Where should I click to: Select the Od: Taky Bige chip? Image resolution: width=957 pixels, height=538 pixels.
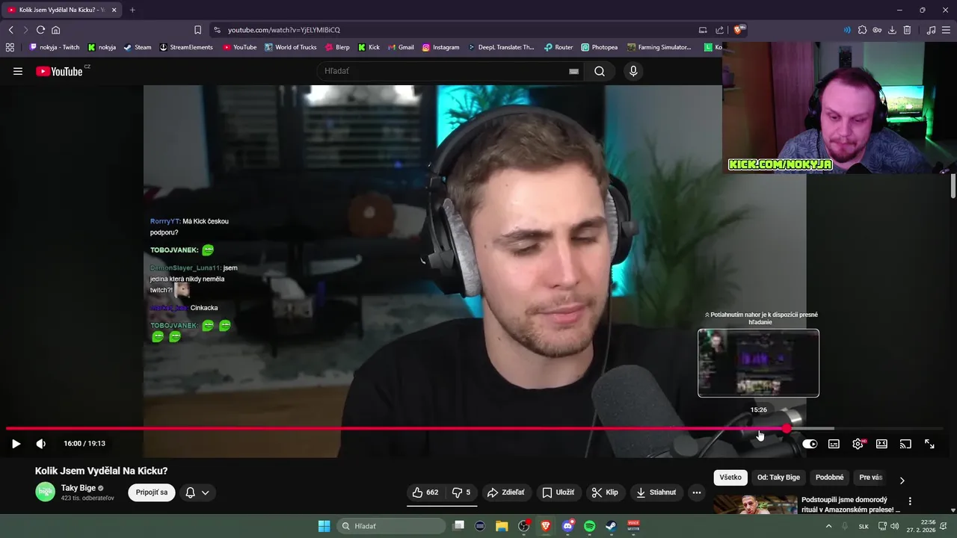(778, 477)
